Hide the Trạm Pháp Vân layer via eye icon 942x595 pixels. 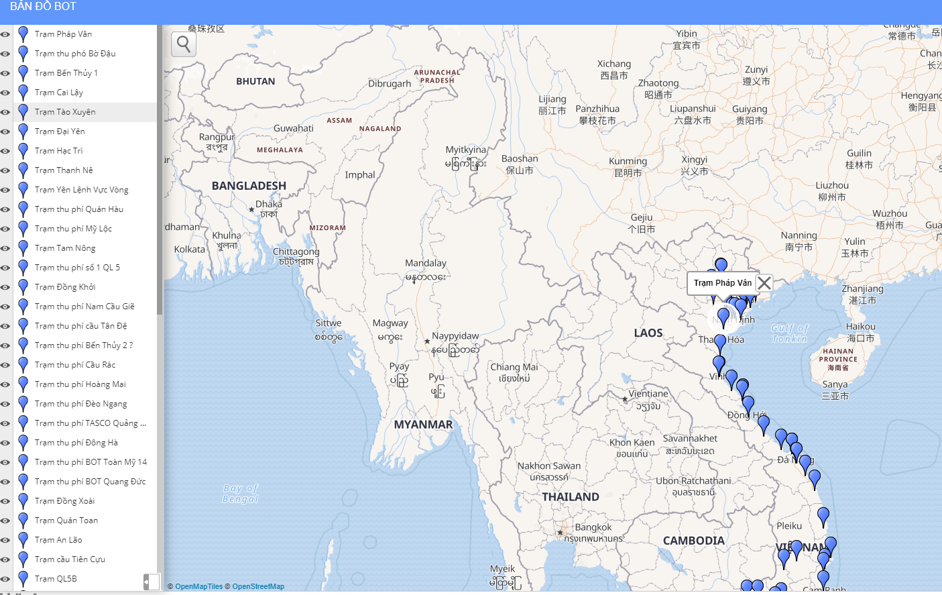5,34
